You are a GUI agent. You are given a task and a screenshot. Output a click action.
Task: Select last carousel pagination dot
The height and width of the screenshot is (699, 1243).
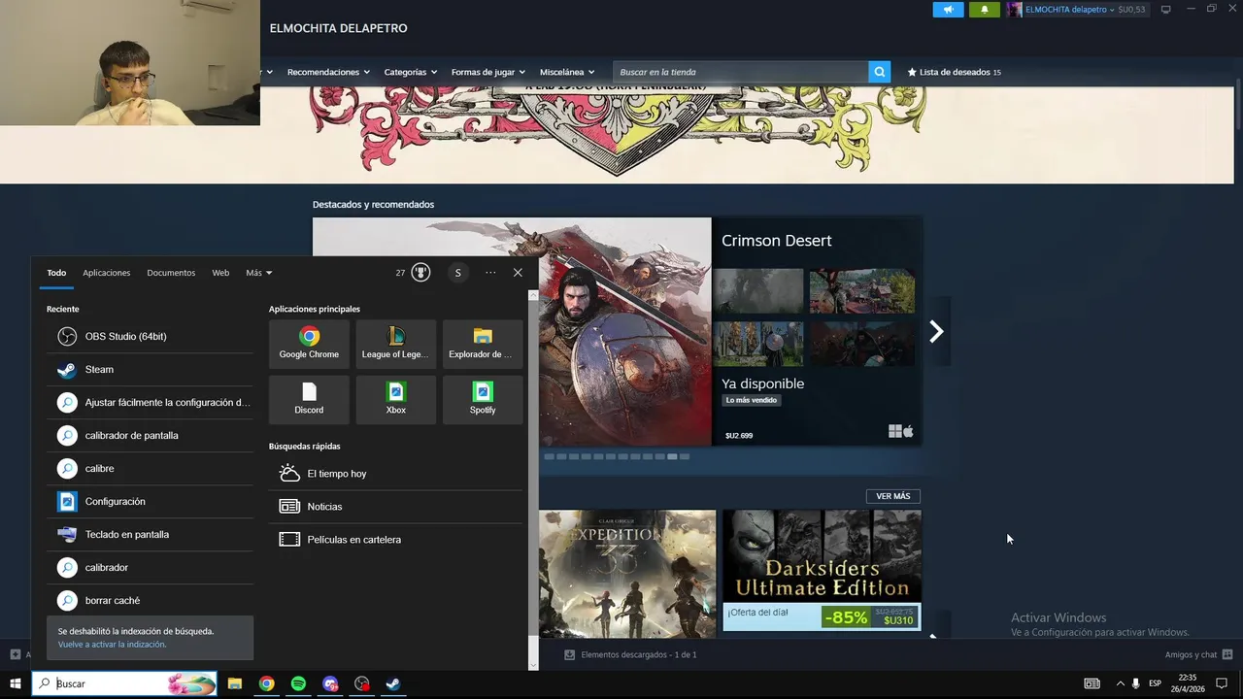point(685,456)
